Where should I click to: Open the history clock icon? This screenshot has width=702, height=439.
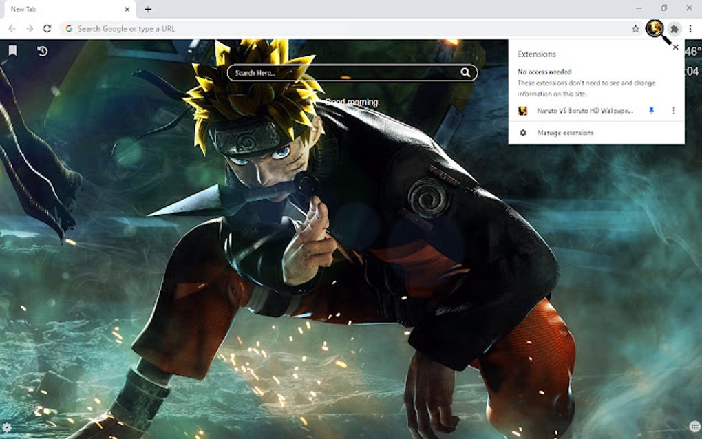coord(42,51)
